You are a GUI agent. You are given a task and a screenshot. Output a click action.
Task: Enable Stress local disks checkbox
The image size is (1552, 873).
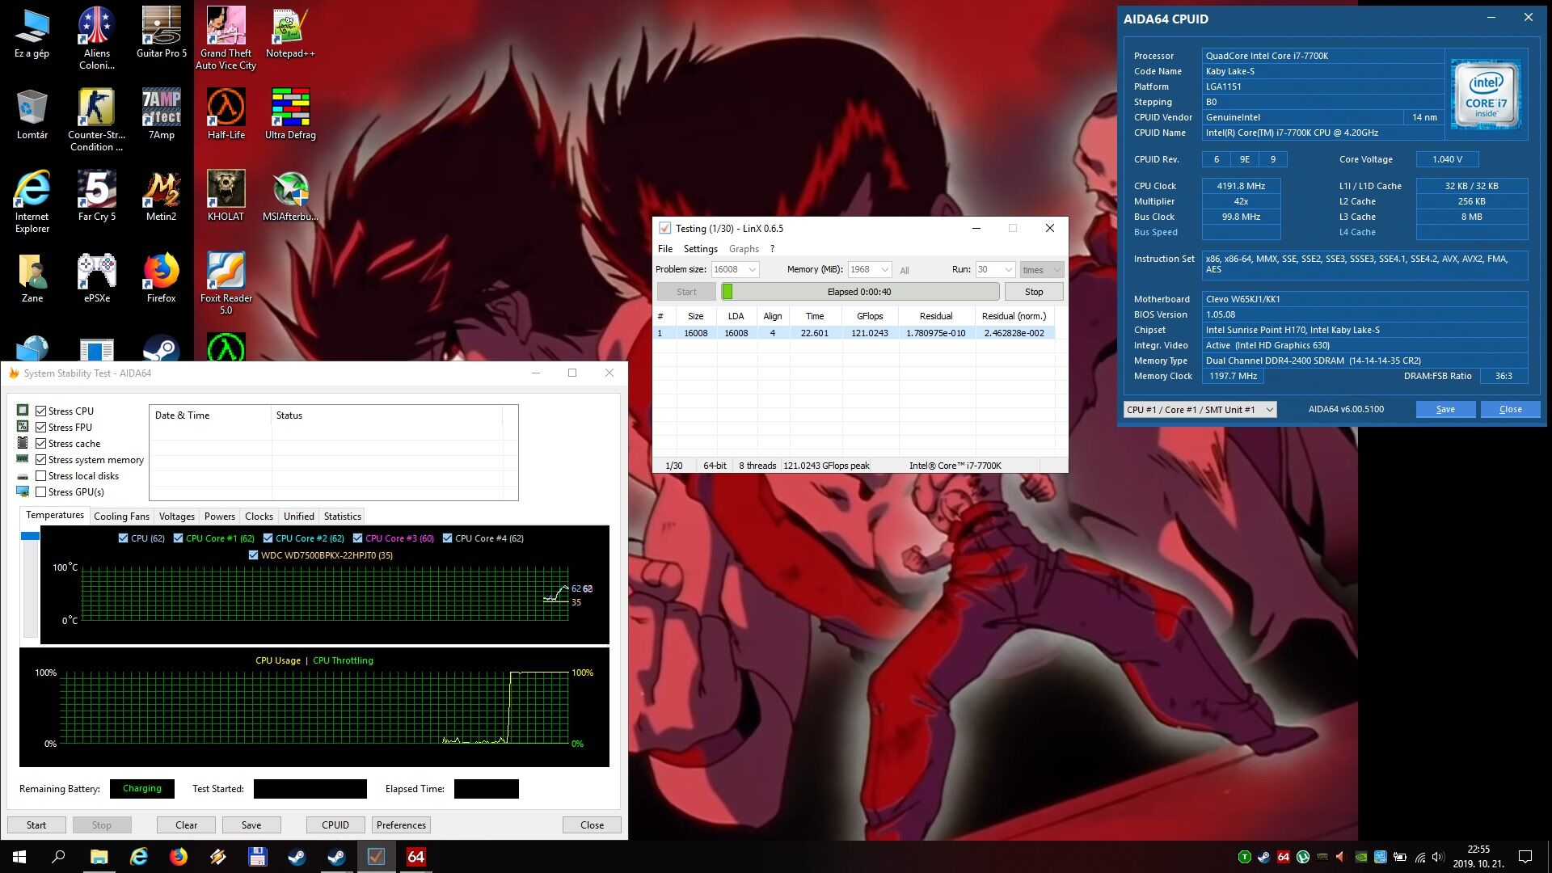(x=40, y=475)
